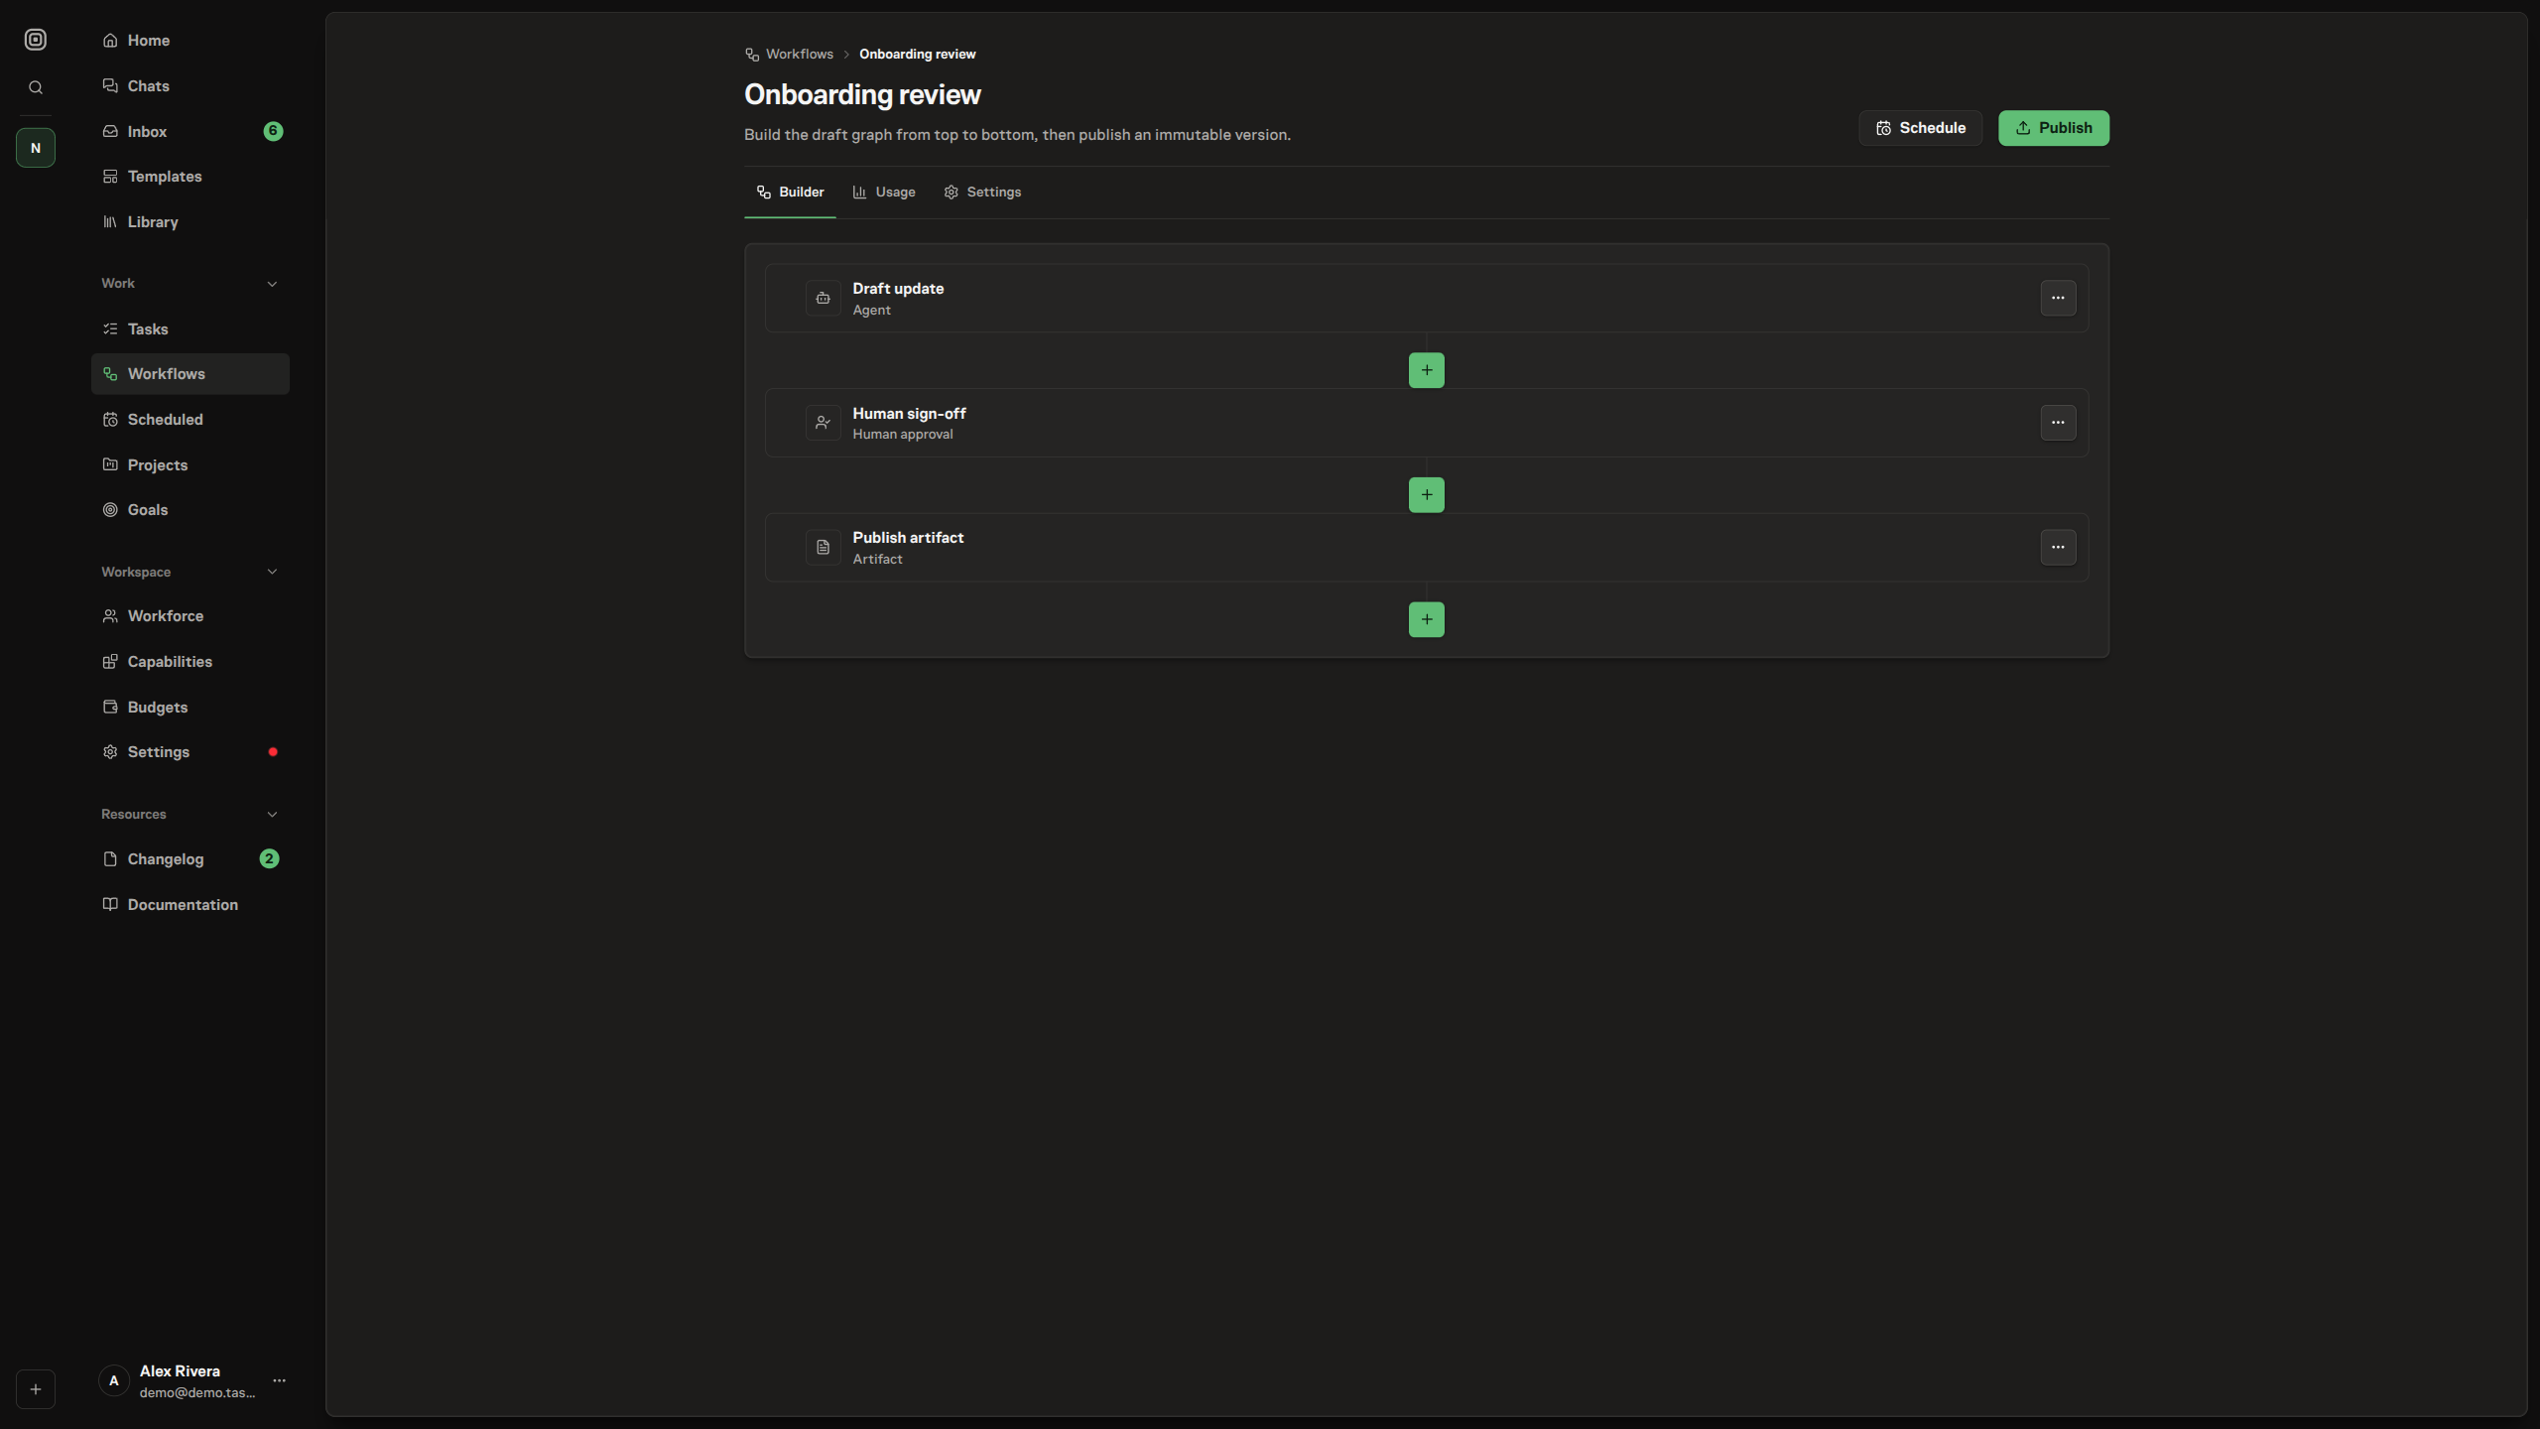Switch to the workflow Settings tab
Image resolution: width=2540 pixels, height=1429 pixels.
coord(982,193)
